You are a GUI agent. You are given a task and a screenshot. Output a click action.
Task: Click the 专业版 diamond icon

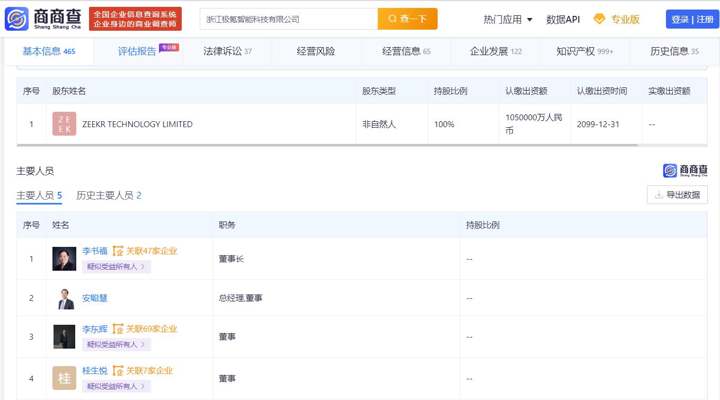tap(599, 19)
